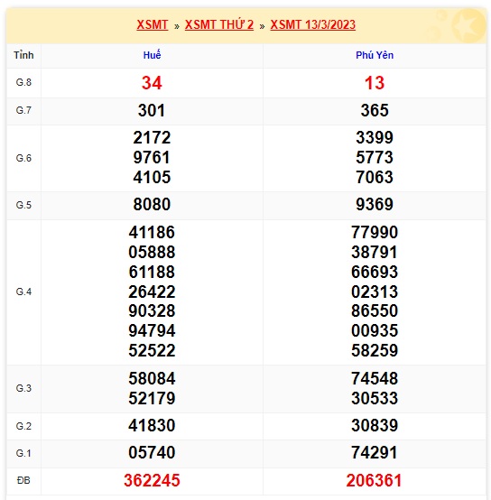Click the star decoration in banner

pos(468,25)
